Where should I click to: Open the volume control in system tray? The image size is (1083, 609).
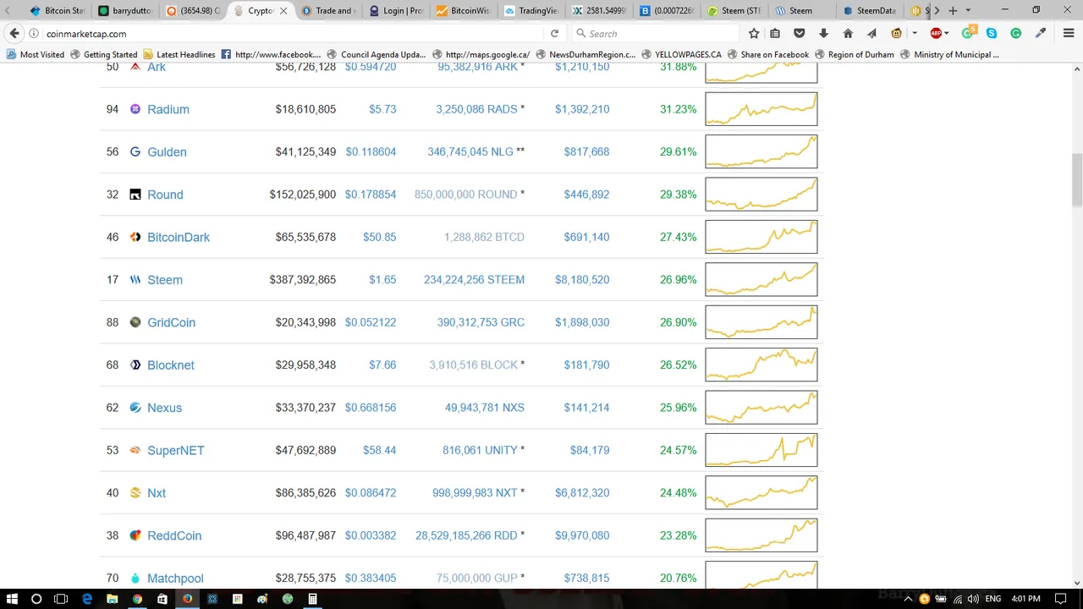click(972, 599)
